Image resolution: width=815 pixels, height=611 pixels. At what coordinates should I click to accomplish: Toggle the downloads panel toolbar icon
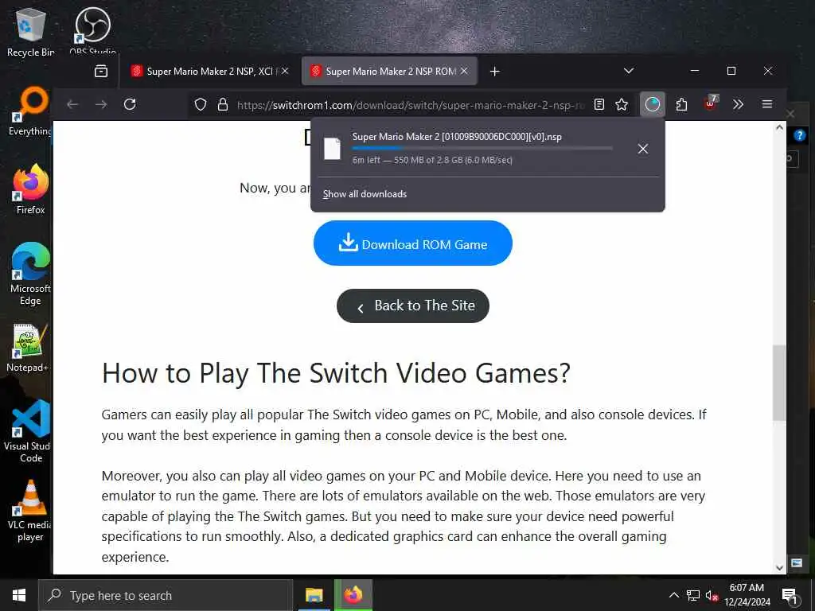[x=653, y=104]
